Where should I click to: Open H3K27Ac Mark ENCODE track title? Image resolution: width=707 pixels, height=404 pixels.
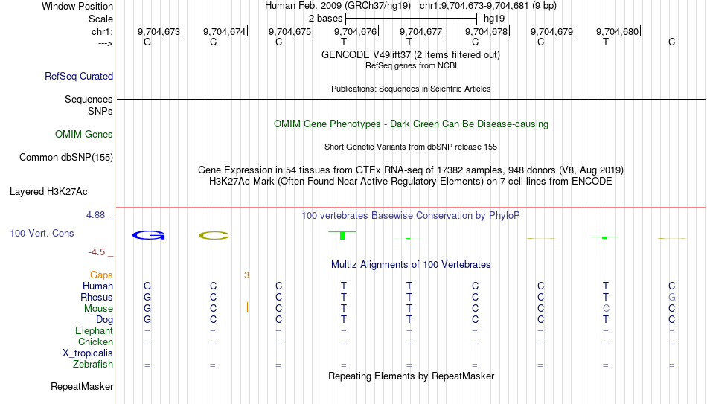411,182
